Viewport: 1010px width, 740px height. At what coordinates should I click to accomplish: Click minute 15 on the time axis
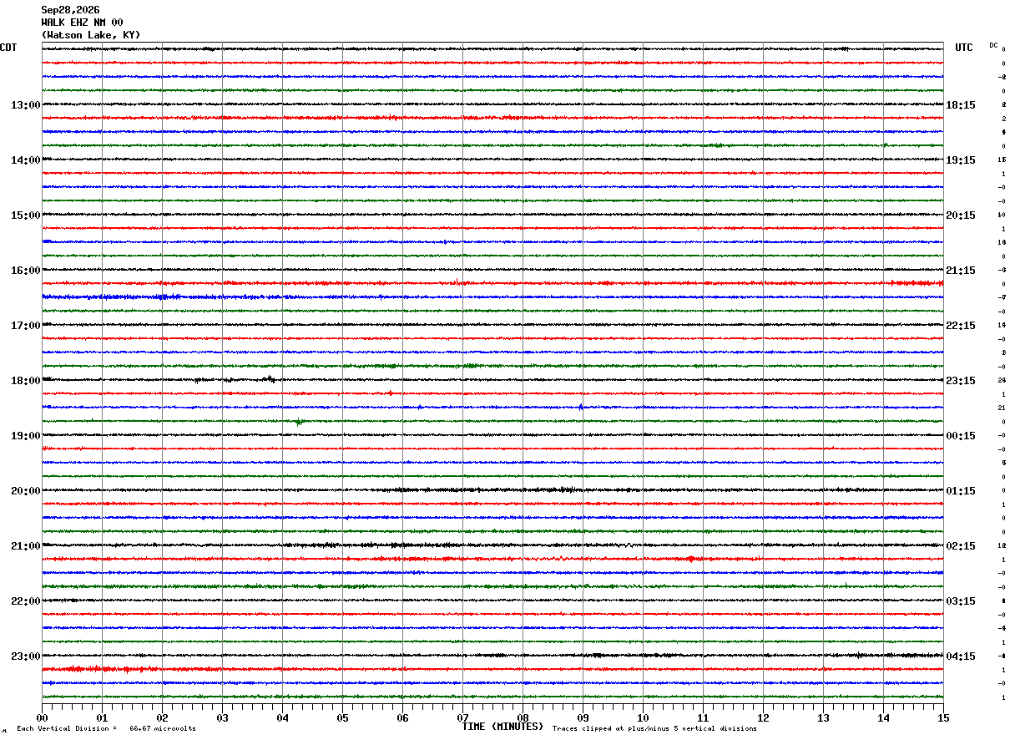pos(943,717)
